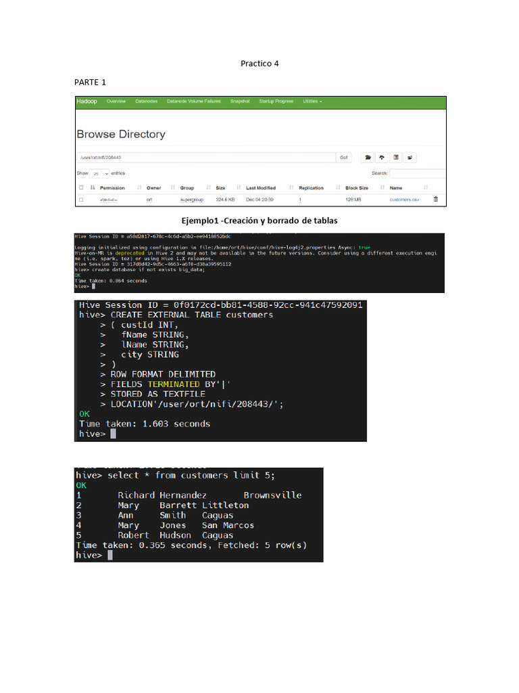Toggle the select-all checkbox in table header
Viewport: 519px width, 693px height.
[x=81, y=187]
